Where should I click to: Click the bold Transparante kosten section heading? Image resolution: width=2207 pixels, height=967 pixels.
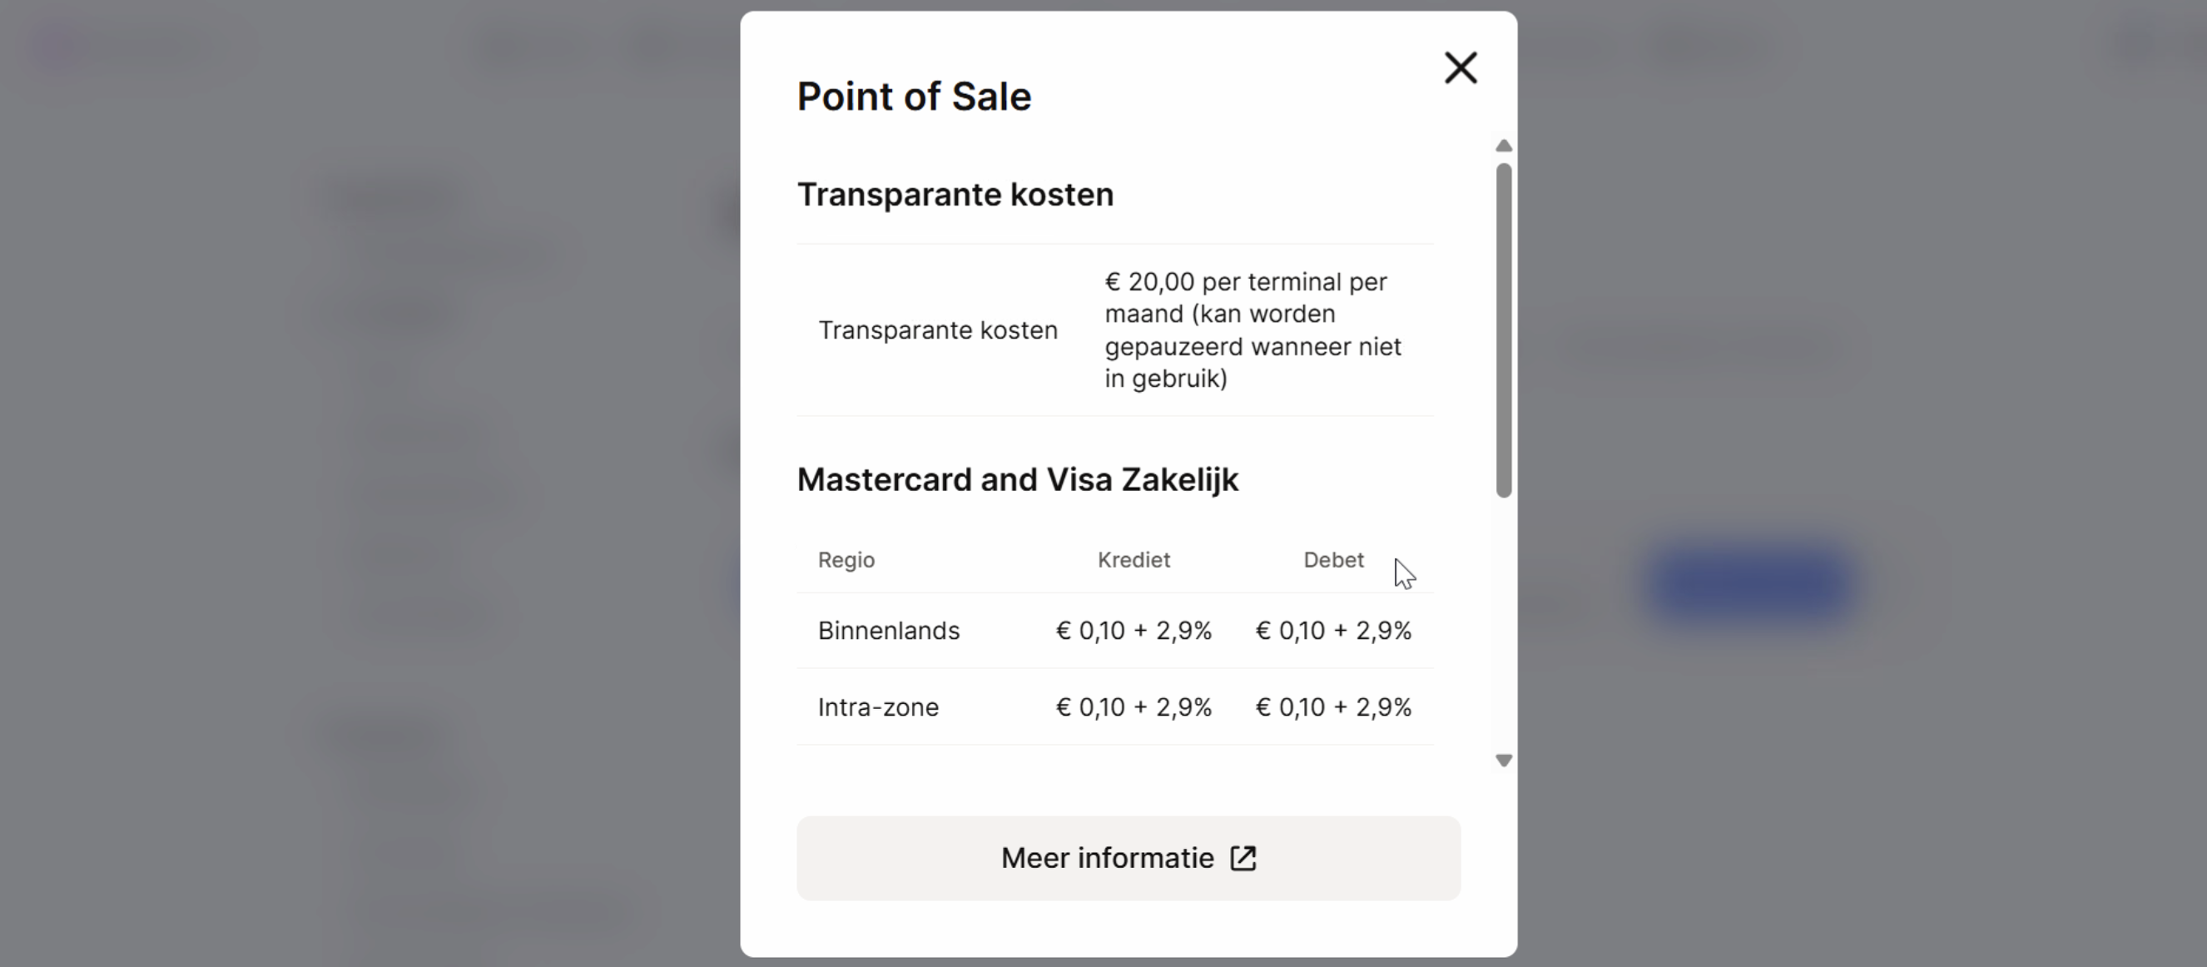[x=955, y=196]
